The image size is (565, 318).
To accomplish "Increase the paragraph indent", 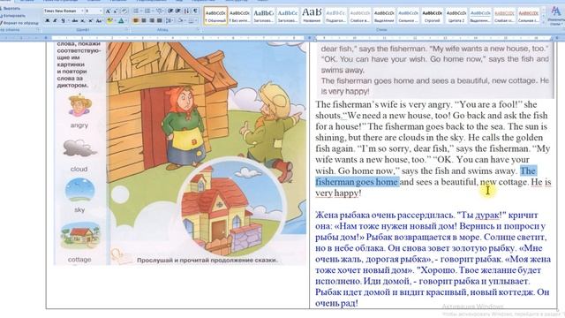I will coord(178,11).
